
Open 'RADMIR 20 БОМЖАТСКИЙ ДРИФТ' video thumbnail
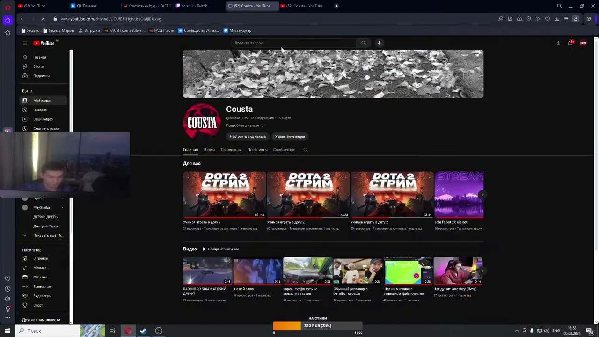tap(208, 271)
